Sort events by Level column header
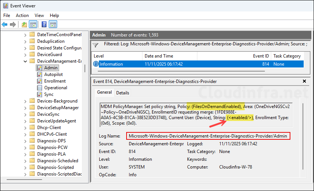314x191 pixels. [x=117, y=56]
